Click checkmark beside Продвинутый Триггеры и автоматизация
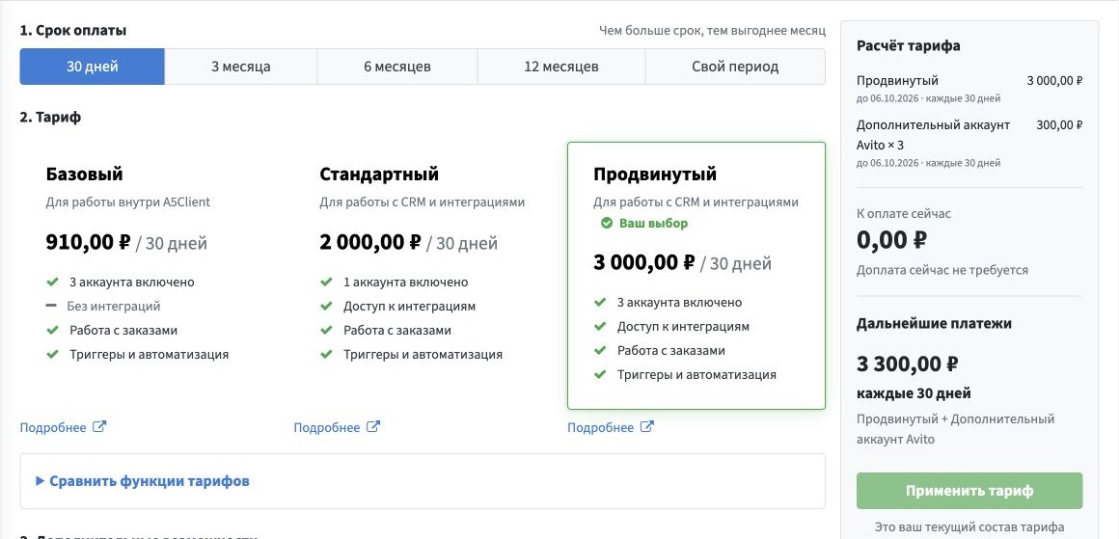Viewport: 1119px width, 539px height. pyautogui.click(x=600, y=374)
